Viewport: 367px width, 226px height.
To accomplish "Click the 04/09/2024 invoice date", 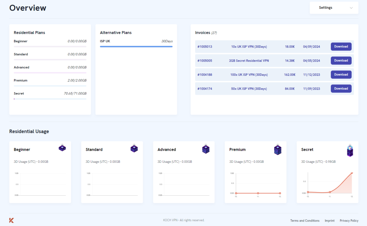I will 312,47.
